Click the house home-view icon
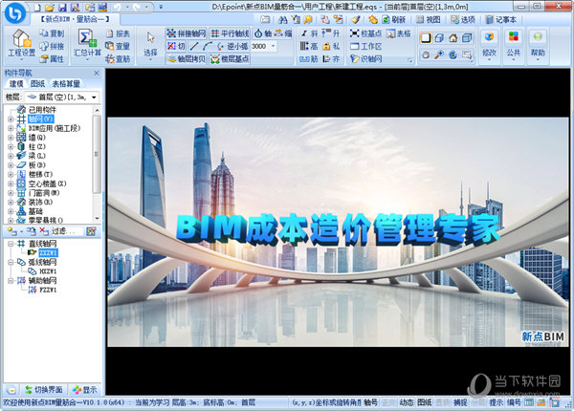This screenshot has height=411, width=574. [x=453, y=37]
